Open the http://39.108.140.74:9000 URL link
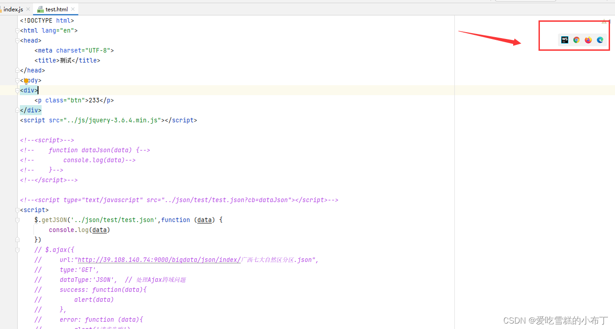The image size is (615, 329). 159,260
